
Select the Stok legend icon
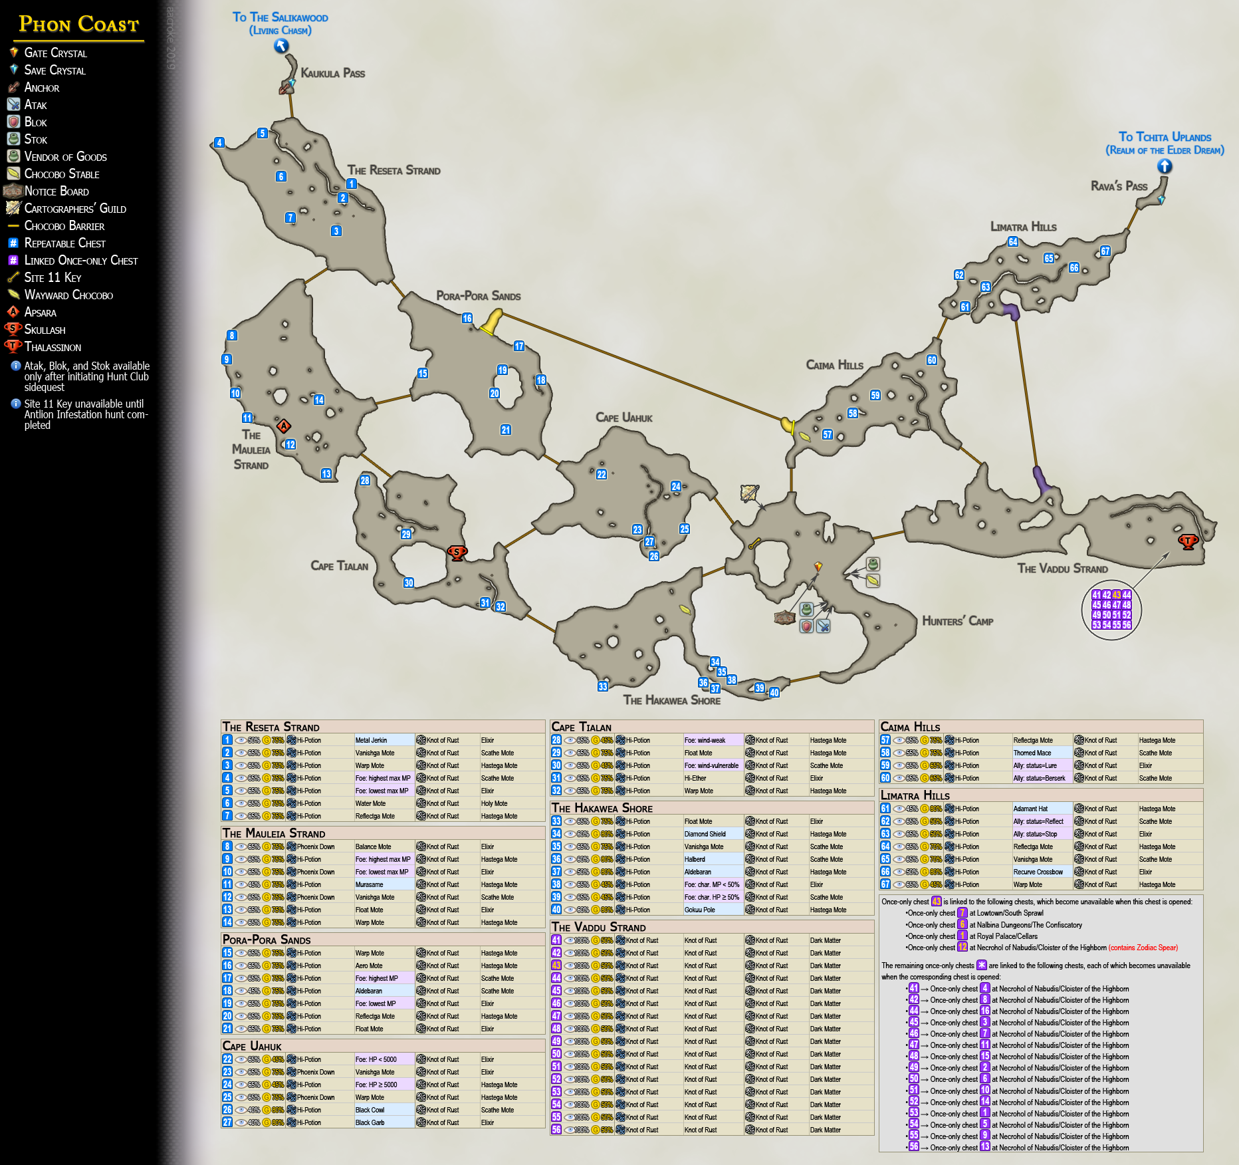(13, 139)
